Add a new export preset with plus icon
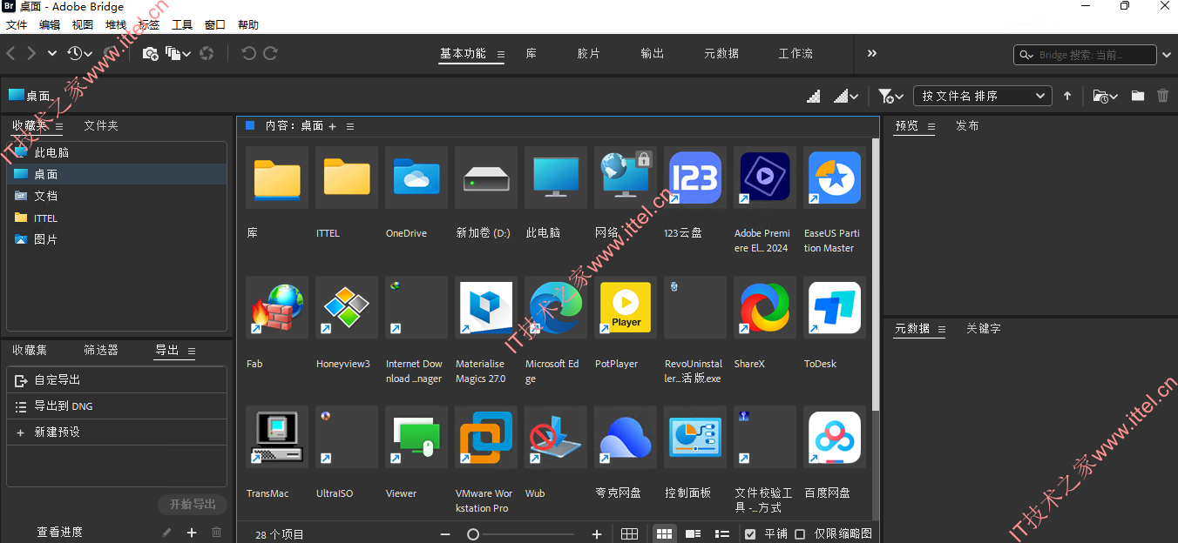 tap(192, 533)
